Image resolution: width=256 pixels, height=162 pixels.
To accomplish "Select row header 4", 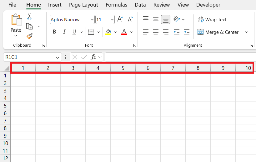I will [x=5, y=98].
